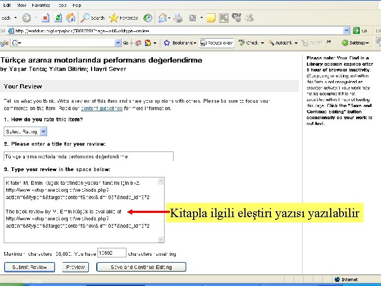The height and width of the screenshot is (286, 381).
Task: Click the arrow box toolbar icon
Action: 224,18
